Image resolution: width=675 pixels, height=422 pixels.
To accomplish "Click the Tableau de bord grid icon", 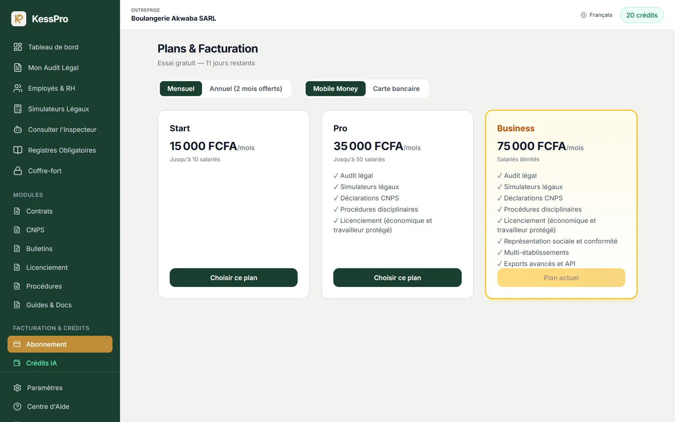I will click(18, 47).
